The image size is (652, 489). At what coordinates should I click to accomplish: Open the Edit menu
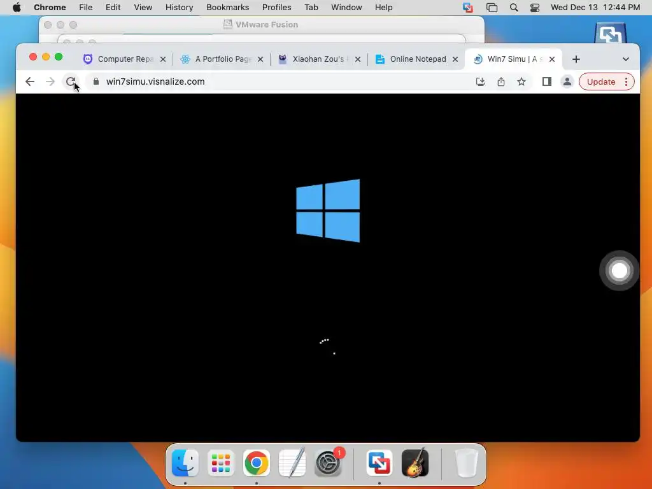click(113, 8)
